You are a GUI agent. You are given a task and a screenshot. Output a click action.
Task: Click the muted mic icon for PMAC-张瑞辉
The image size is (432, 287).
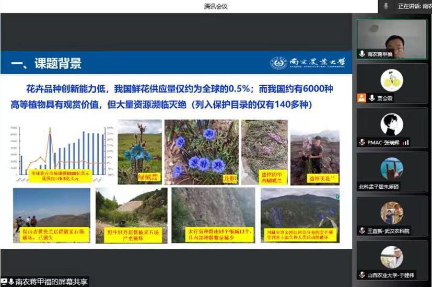pos(362,142)
